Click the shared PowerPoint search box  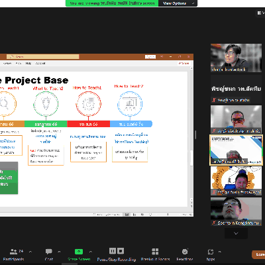point(43,57)
